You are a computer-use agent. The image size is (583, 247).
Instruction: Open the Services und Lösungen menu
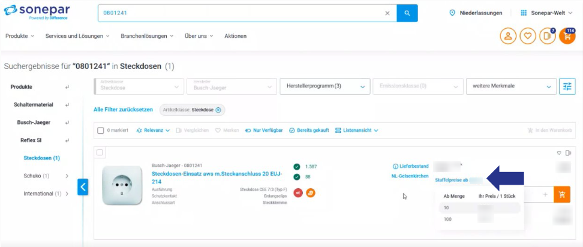coord(77,36)
